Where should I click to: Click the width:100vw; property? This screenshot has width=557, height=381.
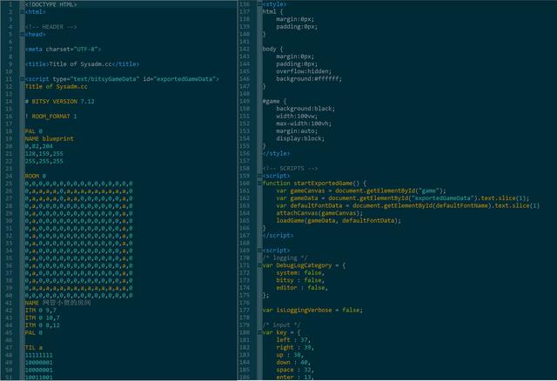[297, 116]
